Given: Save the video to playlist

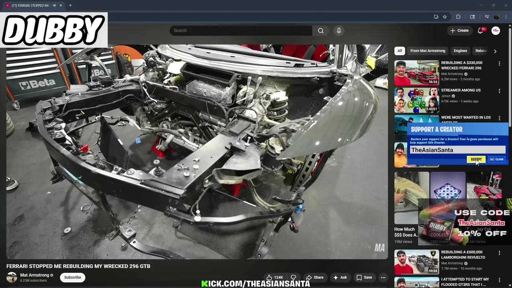Looking at the screenshot, I should (x=364, y=278).
